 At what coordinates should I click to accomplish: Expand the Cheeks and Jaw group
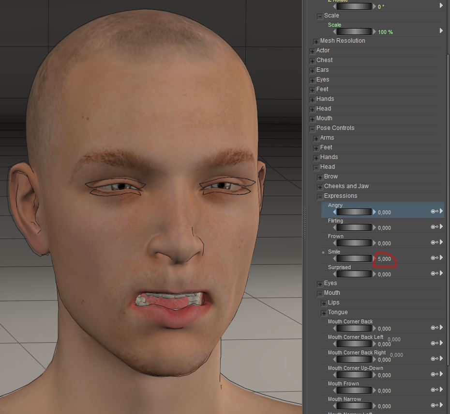pyautogui.click(x=320, y=187)
